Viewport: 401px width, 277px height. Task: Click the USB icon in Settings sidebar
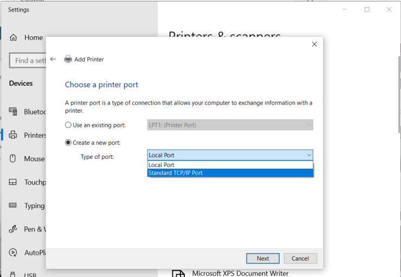(12, 274)
